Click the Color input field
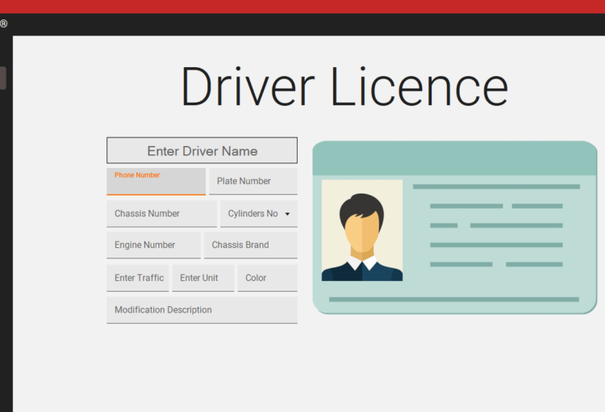The height and width of the screenshot is (412, 605). [267, 278]
